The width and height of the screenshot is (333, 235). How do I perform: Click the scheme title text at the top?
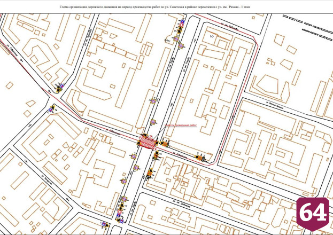click(155, 7)
